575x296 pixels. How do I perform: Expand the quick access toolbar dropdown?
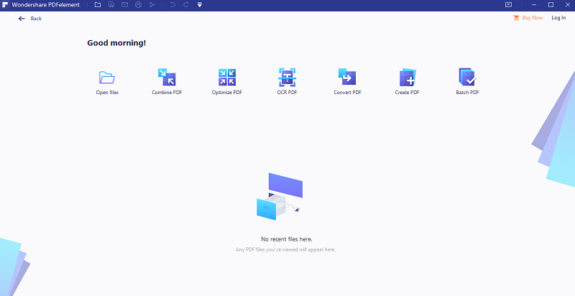click(200, 5)
